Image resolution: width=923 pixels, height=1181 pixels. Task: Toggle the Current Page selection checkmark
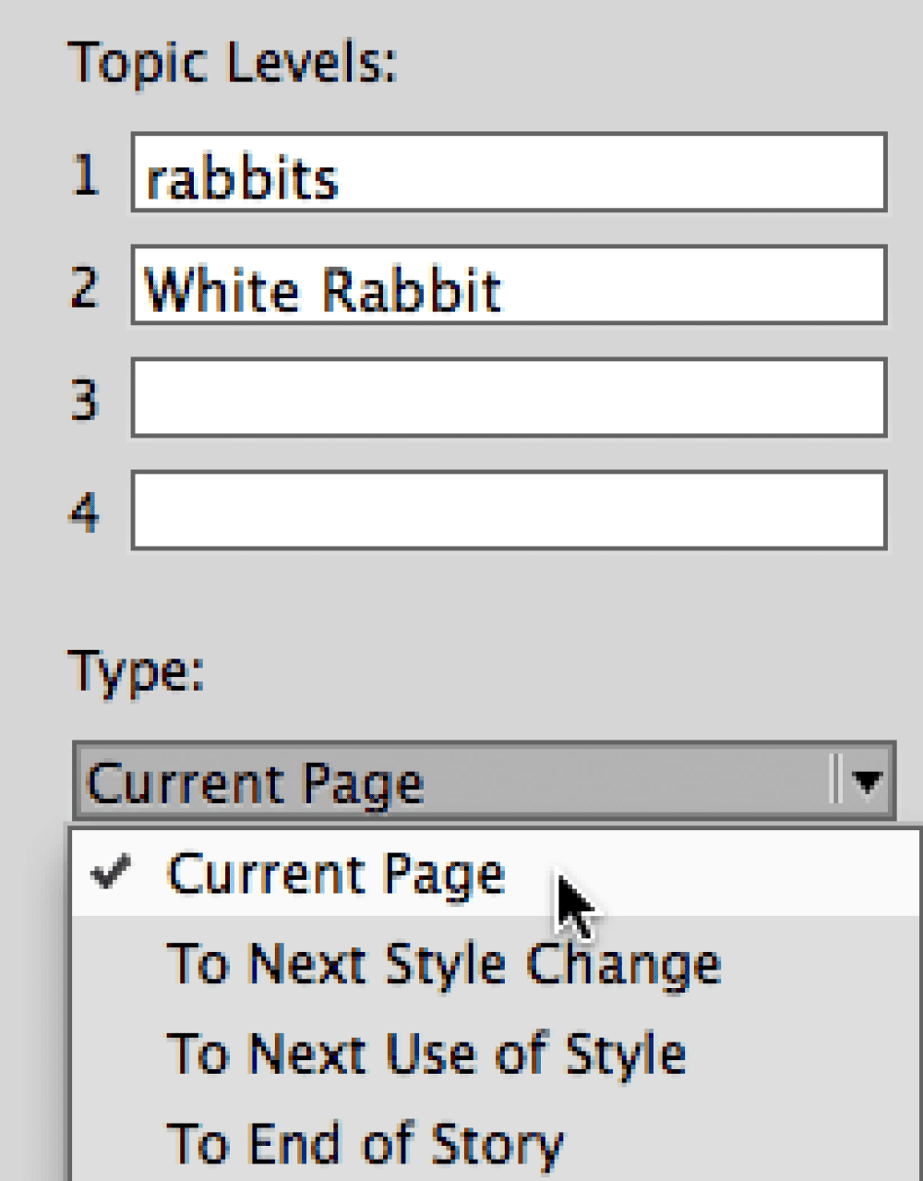[111, 872]
